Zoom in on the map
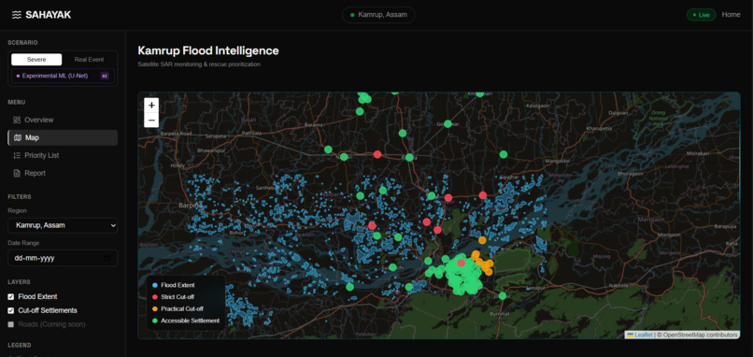 click(x=151, y=106)
